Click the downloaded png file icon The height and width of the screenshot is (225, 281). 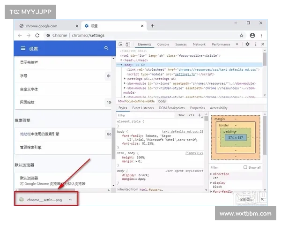click(22, 199)
